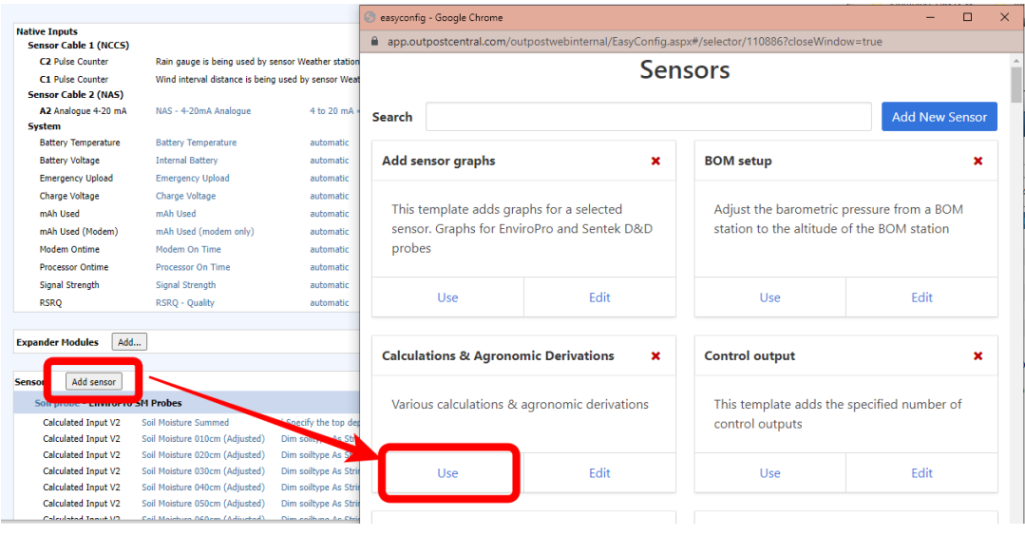Click the URL in the address bar
Screen dimensions: 1025x536
tap(635, 42)
